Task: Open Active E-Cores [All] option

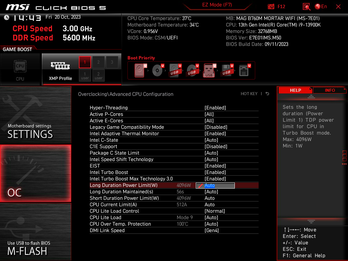Action: click(209, 121)
